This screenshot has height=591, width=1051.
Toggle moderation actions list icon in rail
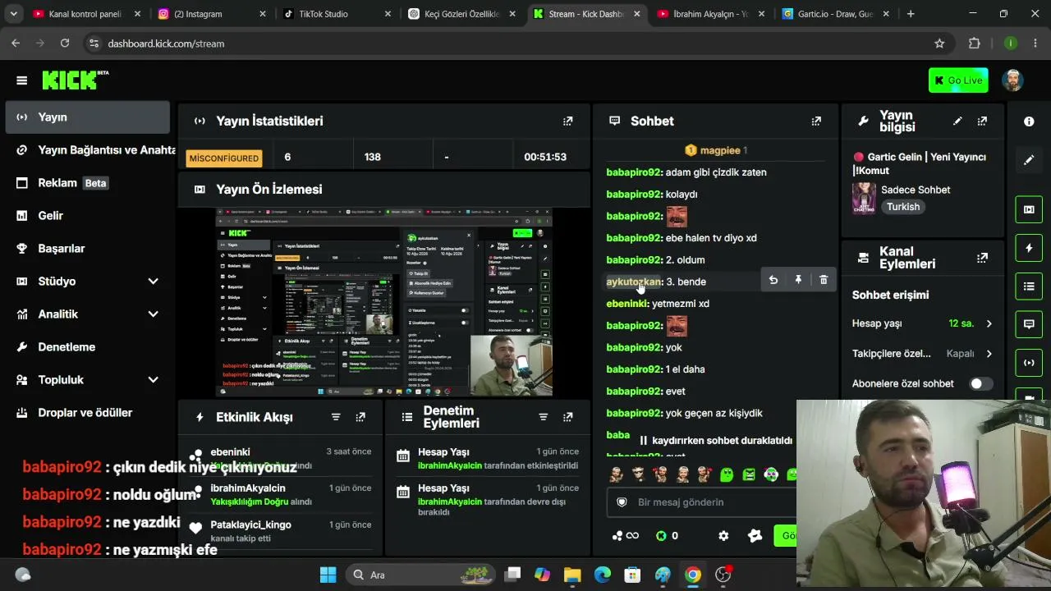click(x=1029, y=286)
